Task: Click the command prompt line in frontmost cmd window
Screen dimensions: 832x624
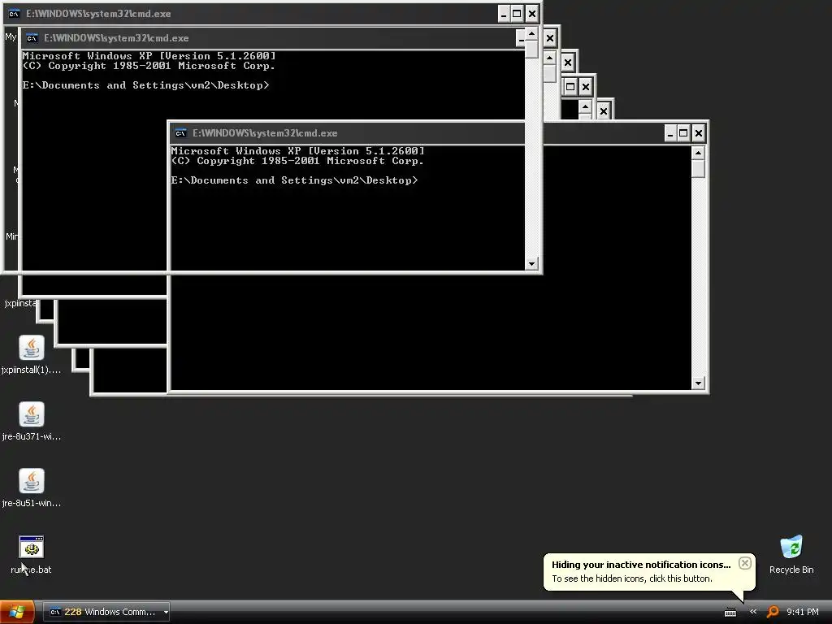Action: tap(294, 180)
